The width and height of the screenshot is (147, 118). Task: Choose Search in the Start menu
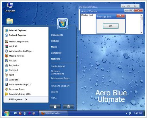click(x=54, y=92)
